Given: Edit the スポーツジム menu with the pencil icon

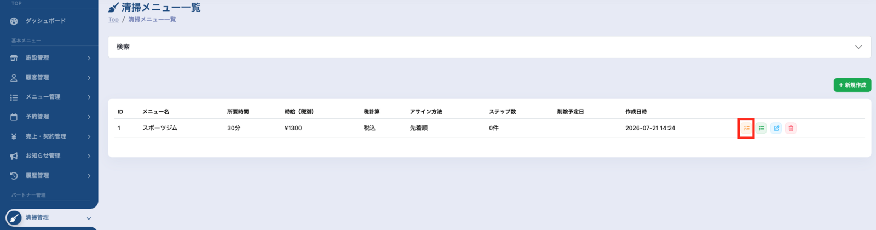Looking at the screenshot, I should pyautogui.click(x=776, y=128).
